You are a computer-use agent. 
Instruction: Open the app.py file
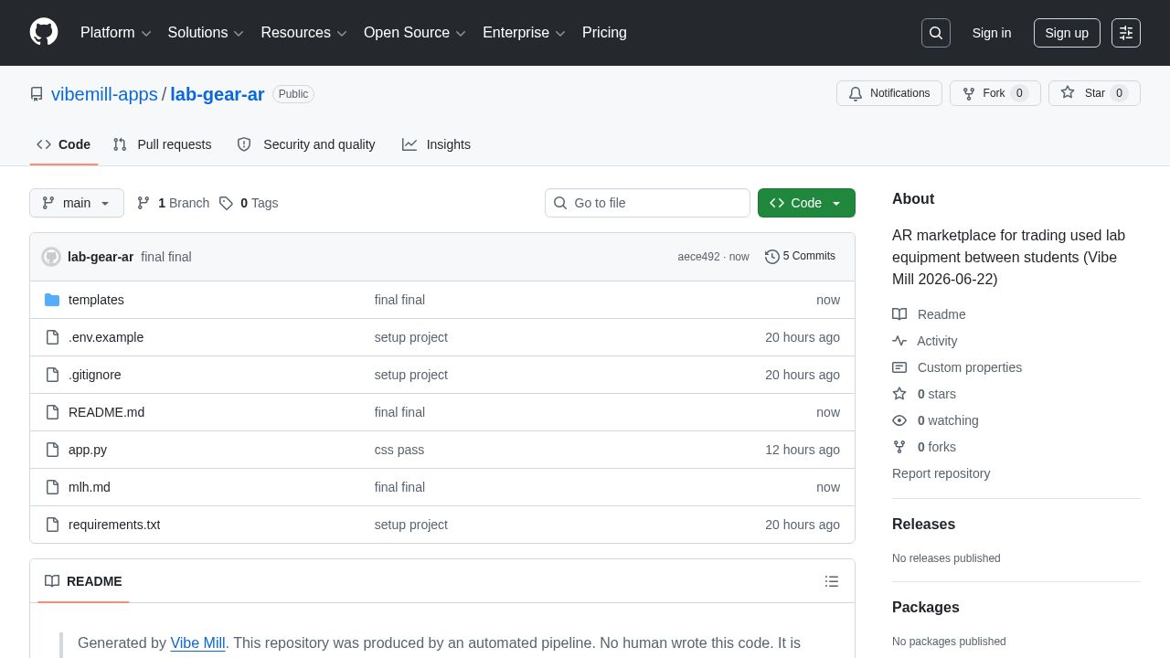pos(88,450)
